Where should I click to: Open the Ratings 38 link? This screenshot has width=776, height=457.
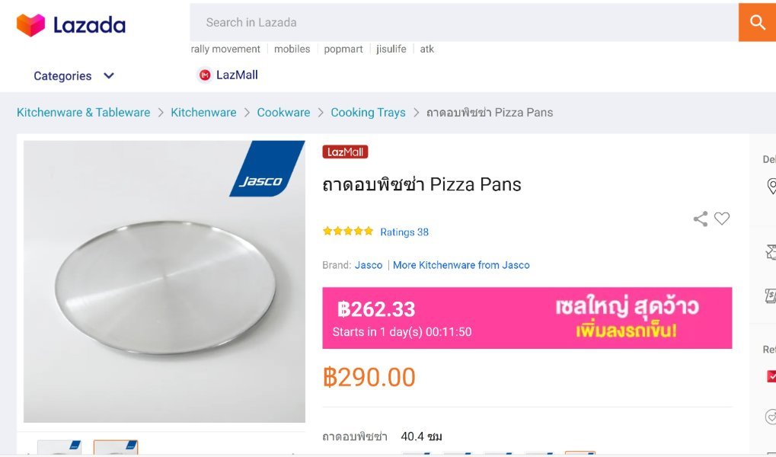tap(404, 232)
